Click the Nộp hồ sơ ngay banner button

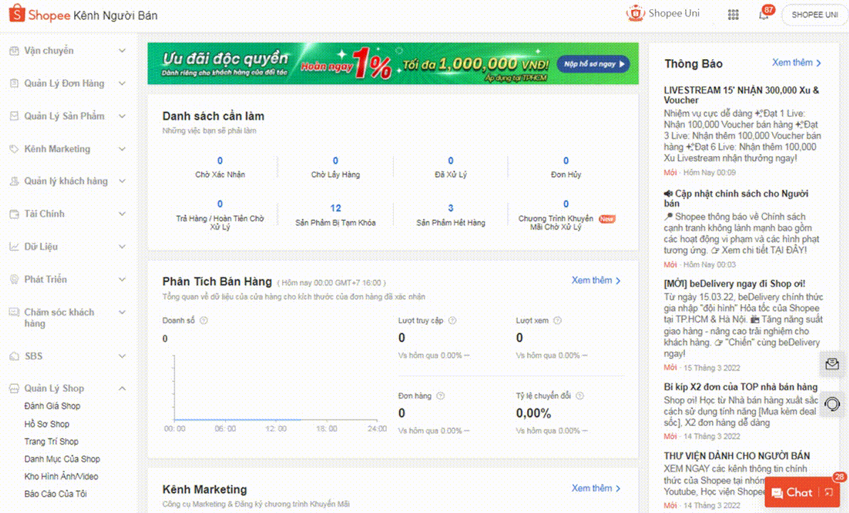pos(593,64)
